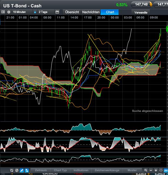
Task: Open the Muster menu
Action: pyautogui.click(x=132, y=170)
